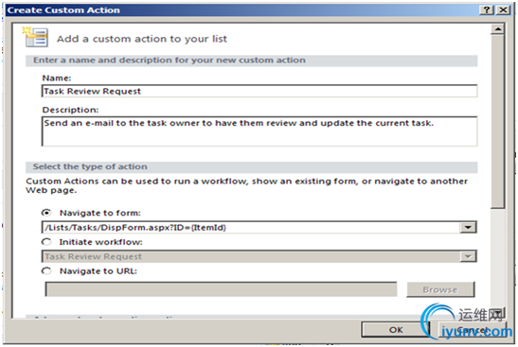Click the vertical scrollbar thumb

497,122
